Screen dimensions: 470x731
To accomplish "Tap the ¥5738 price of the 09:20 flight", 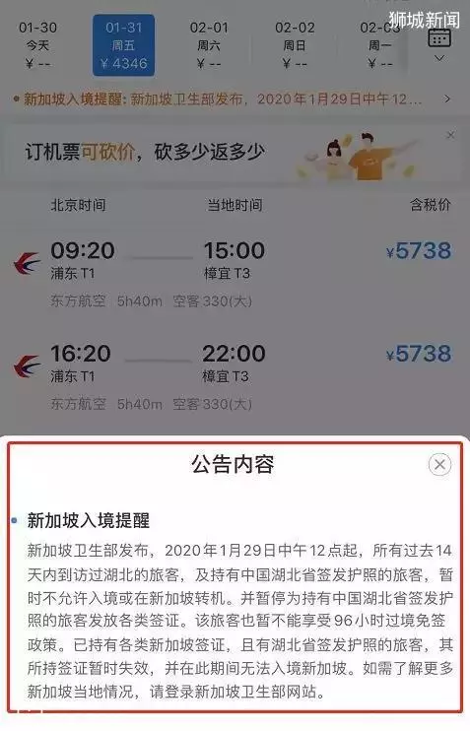I will pos(419,251).
